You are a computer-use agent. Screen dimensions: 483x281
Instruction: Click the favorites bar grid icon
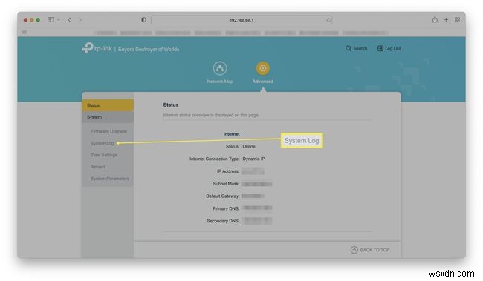click(25, 33)
